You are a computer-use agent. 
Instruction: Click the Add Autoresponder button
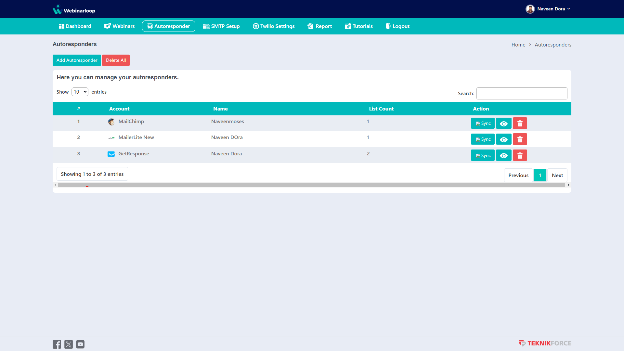click(77, 60)
